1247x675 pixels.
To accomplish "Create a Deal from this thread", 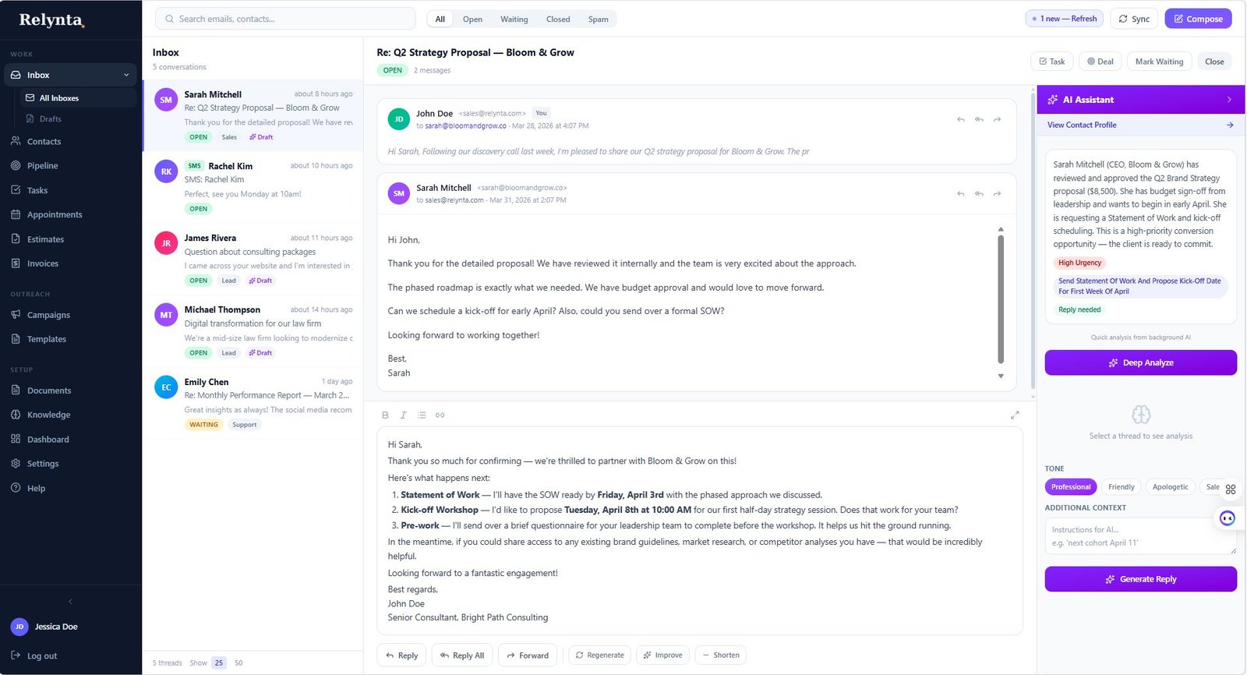I will [1100, 62].
